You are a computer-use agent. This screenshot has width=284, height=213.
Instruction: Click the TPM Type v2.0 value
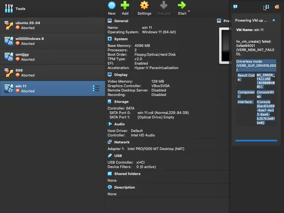click(138, 59)
